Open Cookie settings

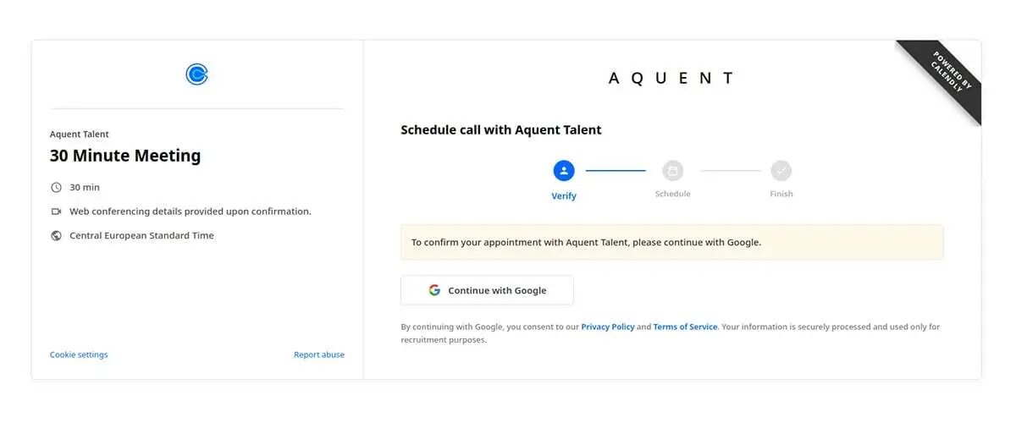click(79, 354)
